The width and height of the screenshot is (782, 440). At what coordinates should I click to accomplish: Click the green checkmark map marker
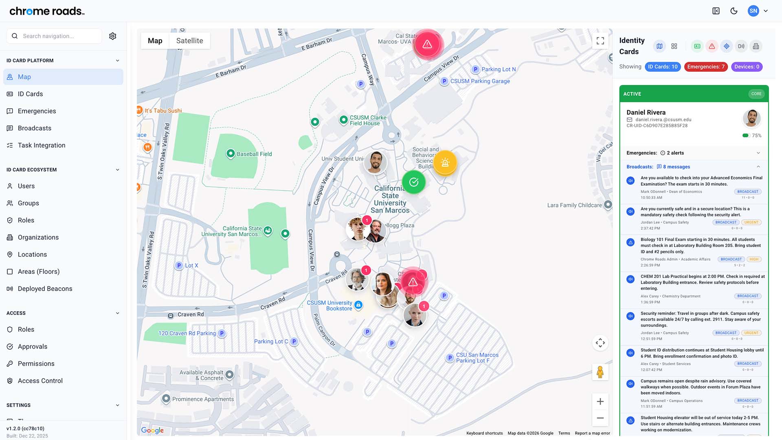point(413,182)
